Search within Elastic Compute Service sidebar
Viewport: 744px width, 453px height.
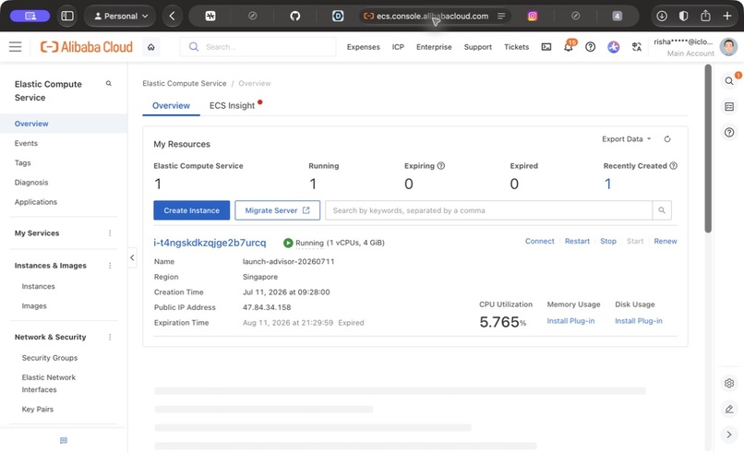click(109, 83)
